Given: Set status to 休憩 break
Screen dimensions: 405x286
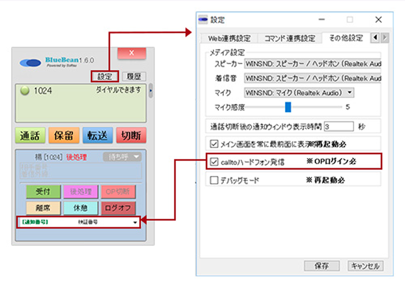Looking at the screenshot, I should click(80, 208).
